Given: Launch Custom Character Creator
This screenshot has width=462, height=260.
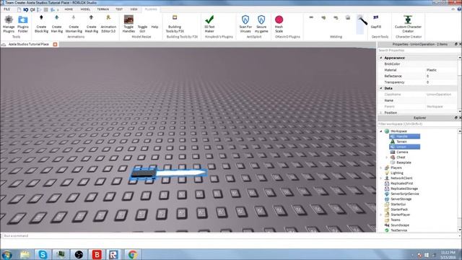Looking at the screenshot, I should (x=408, y=24).
